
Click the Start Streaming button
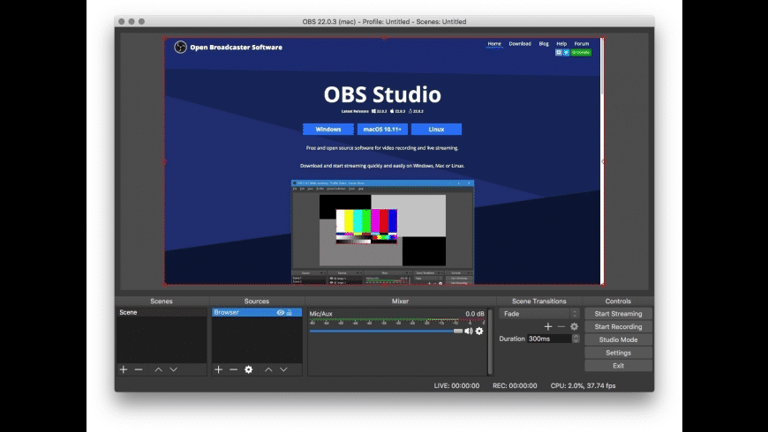[x=618, y=314]
